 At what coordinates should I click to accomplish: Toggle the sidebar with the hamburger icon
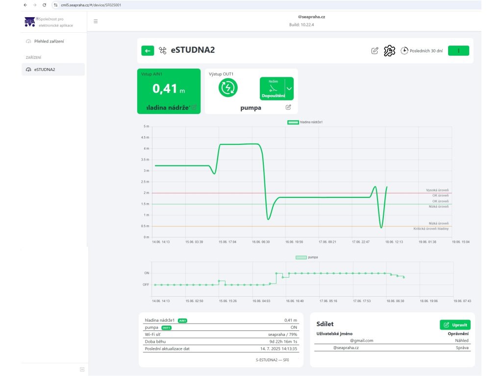click(x=96, y=21)
